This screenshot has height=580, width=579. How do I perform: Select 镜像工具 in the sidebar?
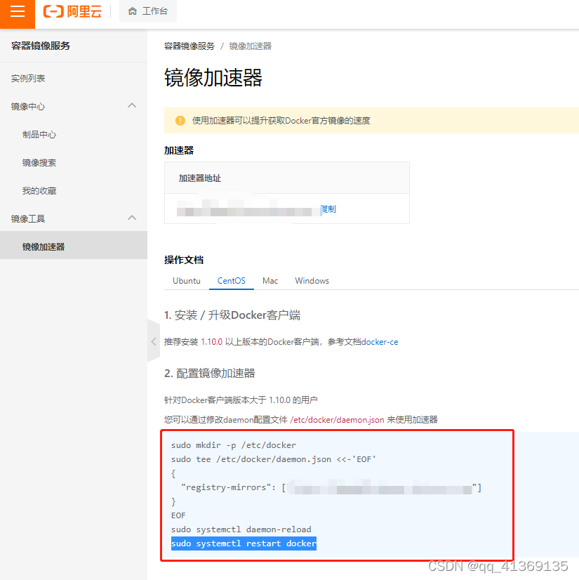tap(28, 219)
